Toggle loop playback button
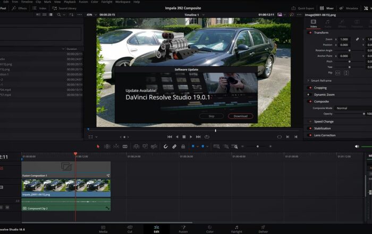The image size is (372, 234). 207,137
